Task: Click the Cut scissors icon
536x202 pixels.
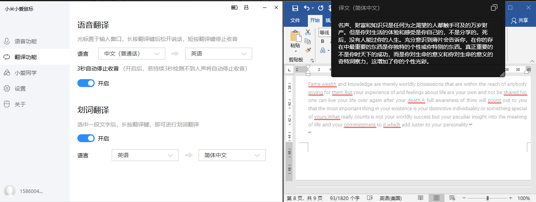Action: (308, 32)
